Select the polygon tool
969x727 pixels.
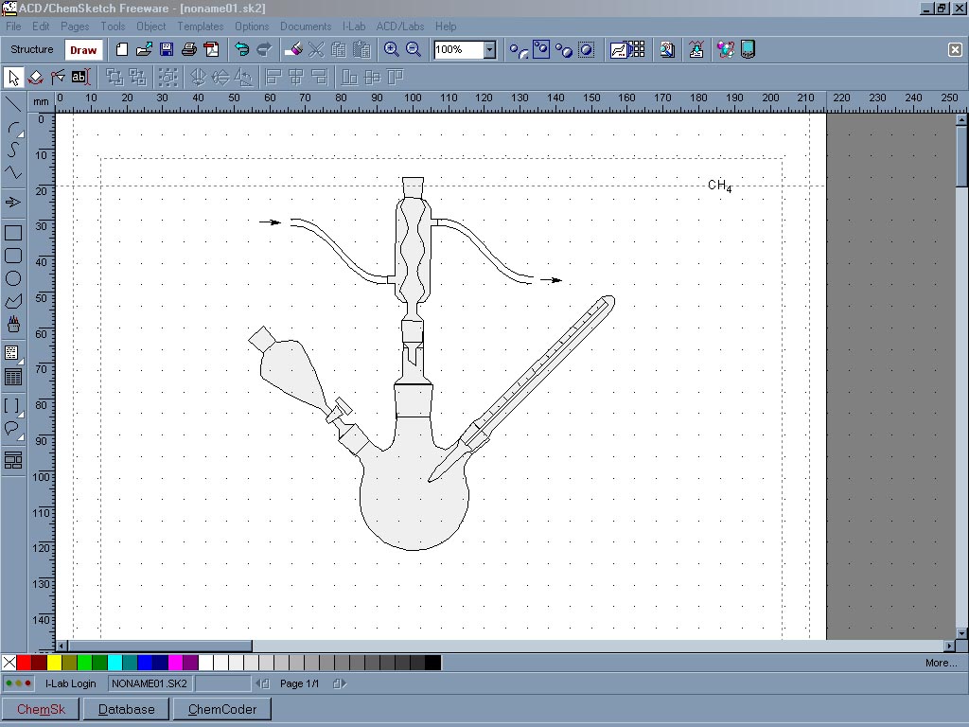point(13,302)
